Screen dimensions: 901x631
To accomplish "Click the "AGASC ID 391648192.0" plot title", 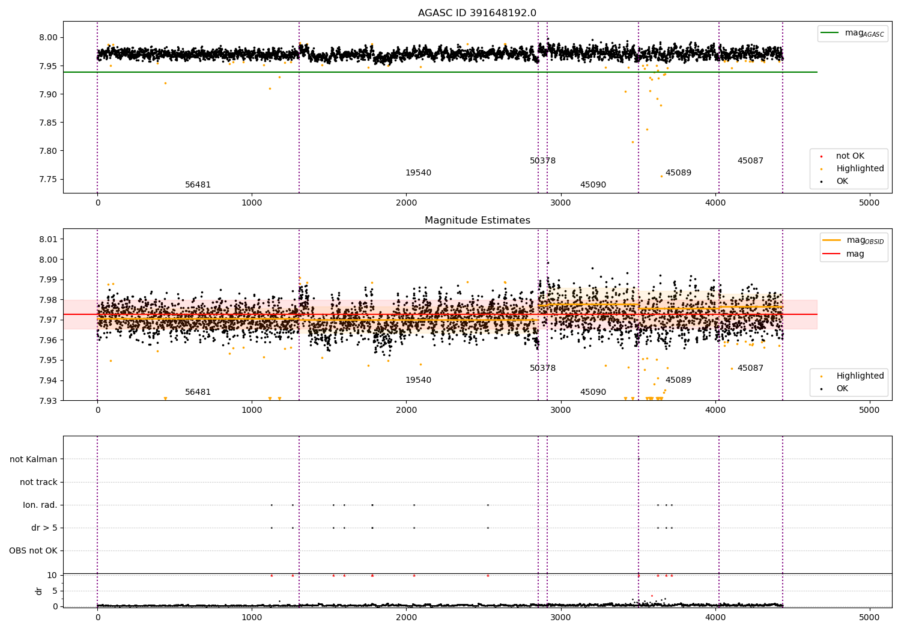I will click(x=477, y=13).
